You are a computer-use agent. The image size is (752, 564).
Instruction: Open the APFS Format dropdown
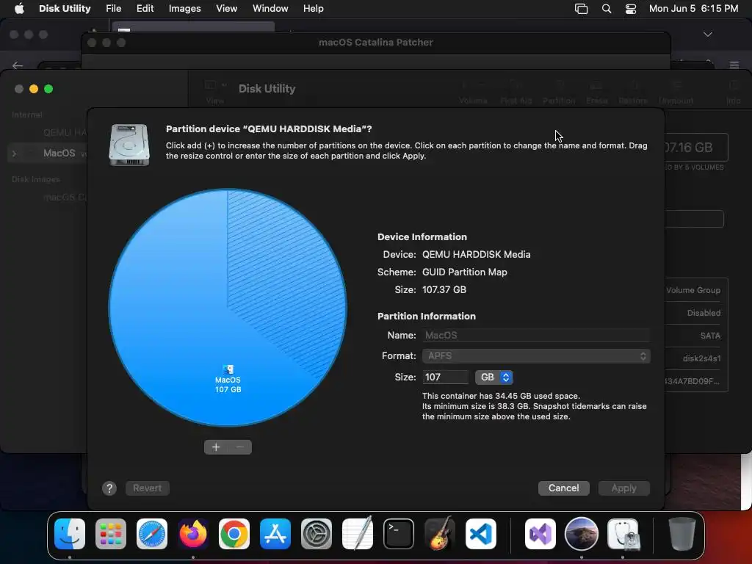pos(536,356)
